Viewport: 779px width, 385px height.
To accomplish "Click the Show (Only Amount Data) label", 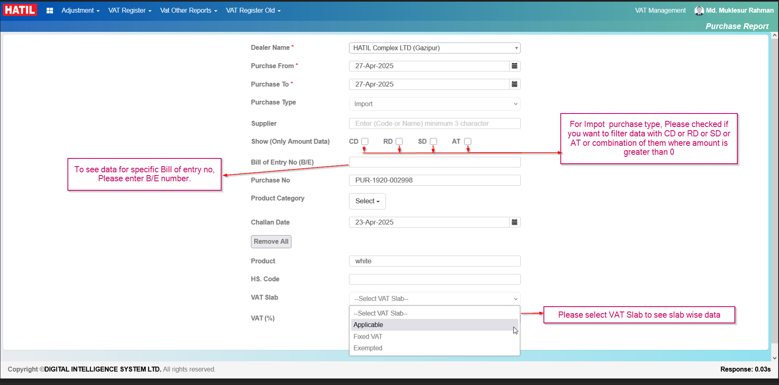I will click(x=290, y=141).
